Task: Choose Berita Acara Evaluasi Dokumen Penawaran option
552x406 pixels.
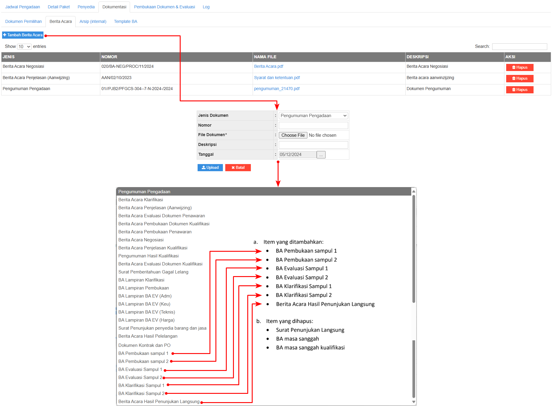Action: [264, 216]
